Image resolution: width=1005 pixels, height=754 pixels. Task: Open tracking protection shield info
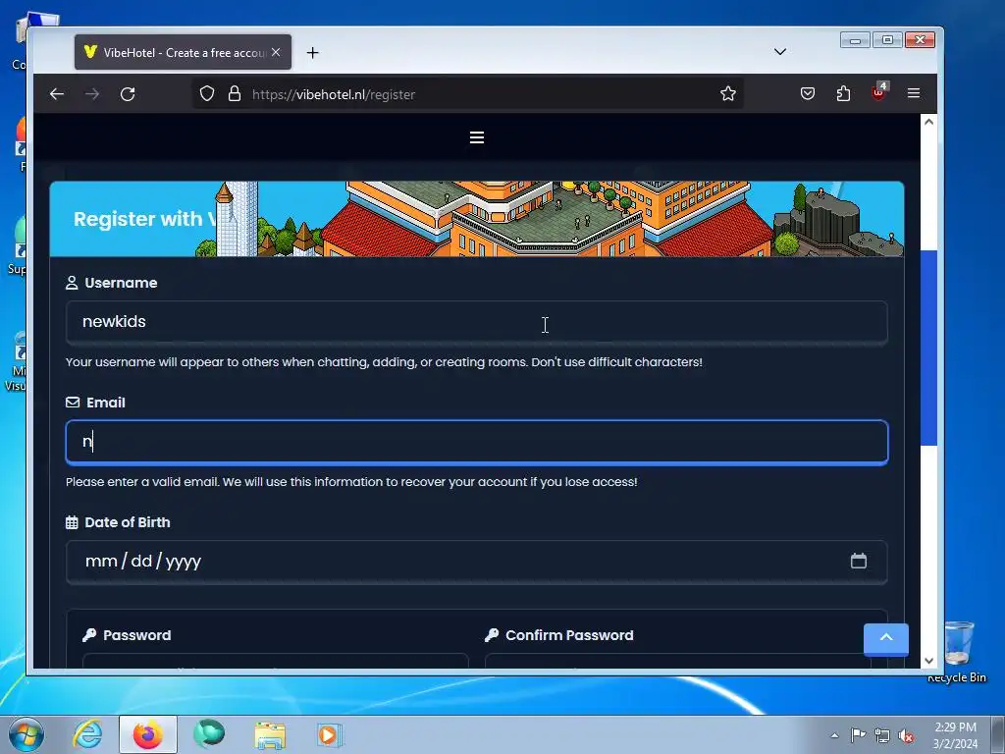(x=206, y=93)
